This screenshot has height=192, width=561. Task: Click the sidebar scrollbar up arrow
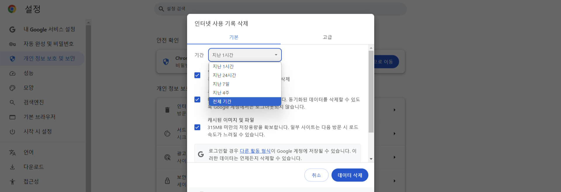(x=88, y=23)
